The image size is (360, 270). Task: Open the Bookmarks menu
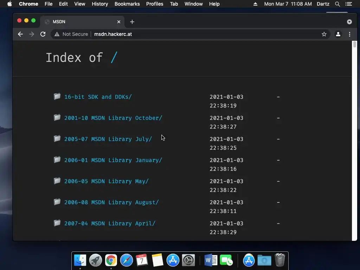tap(127, 4)
